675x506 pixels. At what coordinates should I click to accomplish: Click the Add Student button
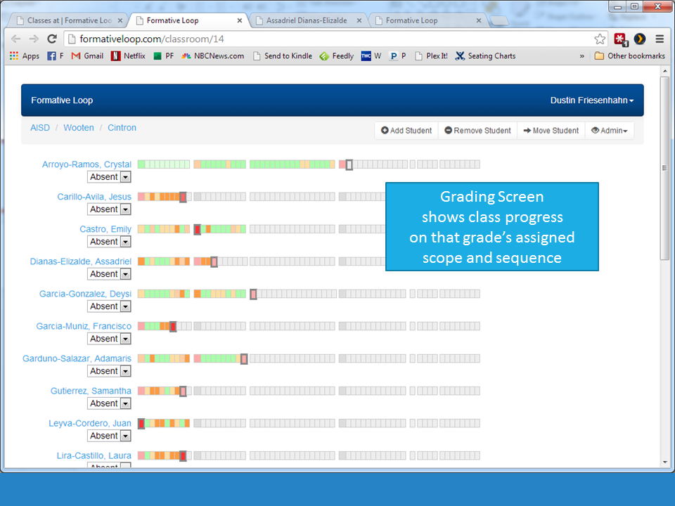(x=406, y=131)
